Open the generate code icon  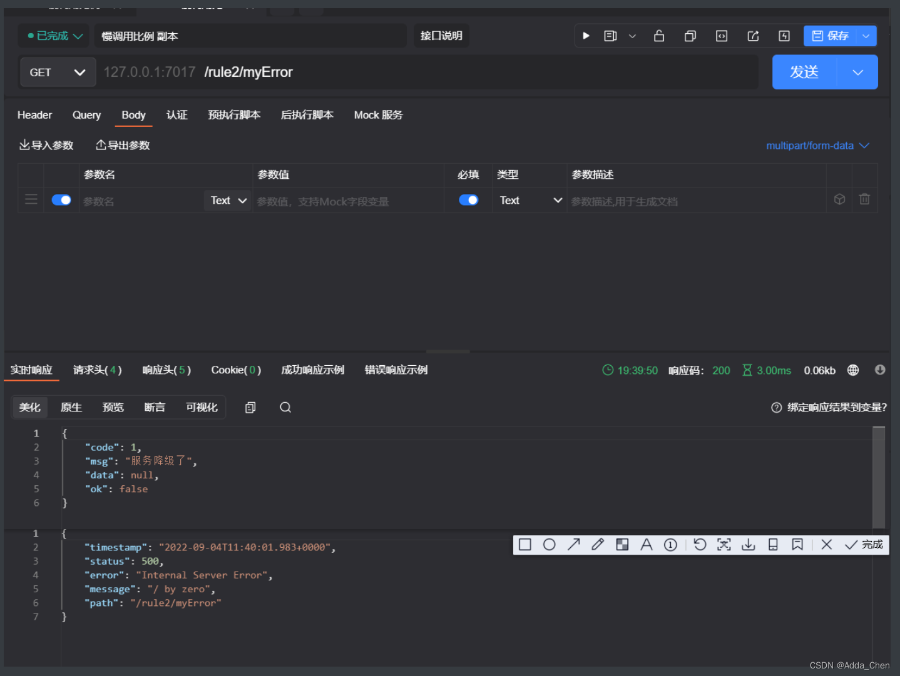tap(722, 36)
